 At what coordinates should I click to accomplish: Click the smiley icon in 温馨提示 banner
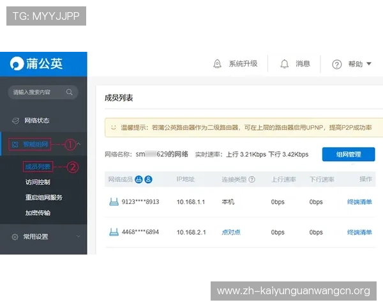point(114,127)
